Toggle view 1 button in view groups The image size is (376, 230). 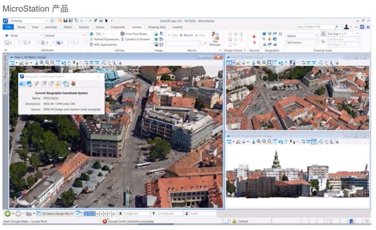(x=85, y=213)
